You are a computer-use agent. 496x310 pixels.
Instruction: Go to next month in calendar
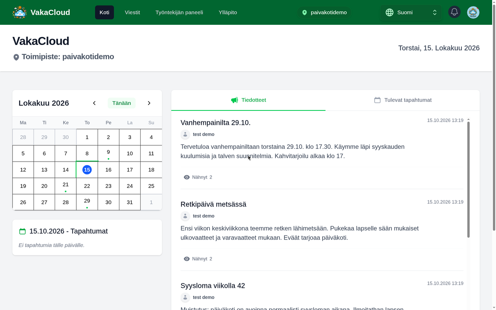coord(149,103)
